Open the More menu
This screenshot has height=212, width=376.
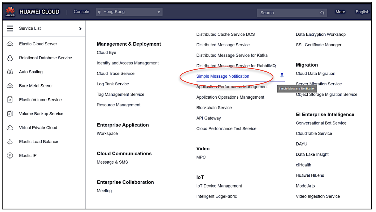tap(340, 12)
